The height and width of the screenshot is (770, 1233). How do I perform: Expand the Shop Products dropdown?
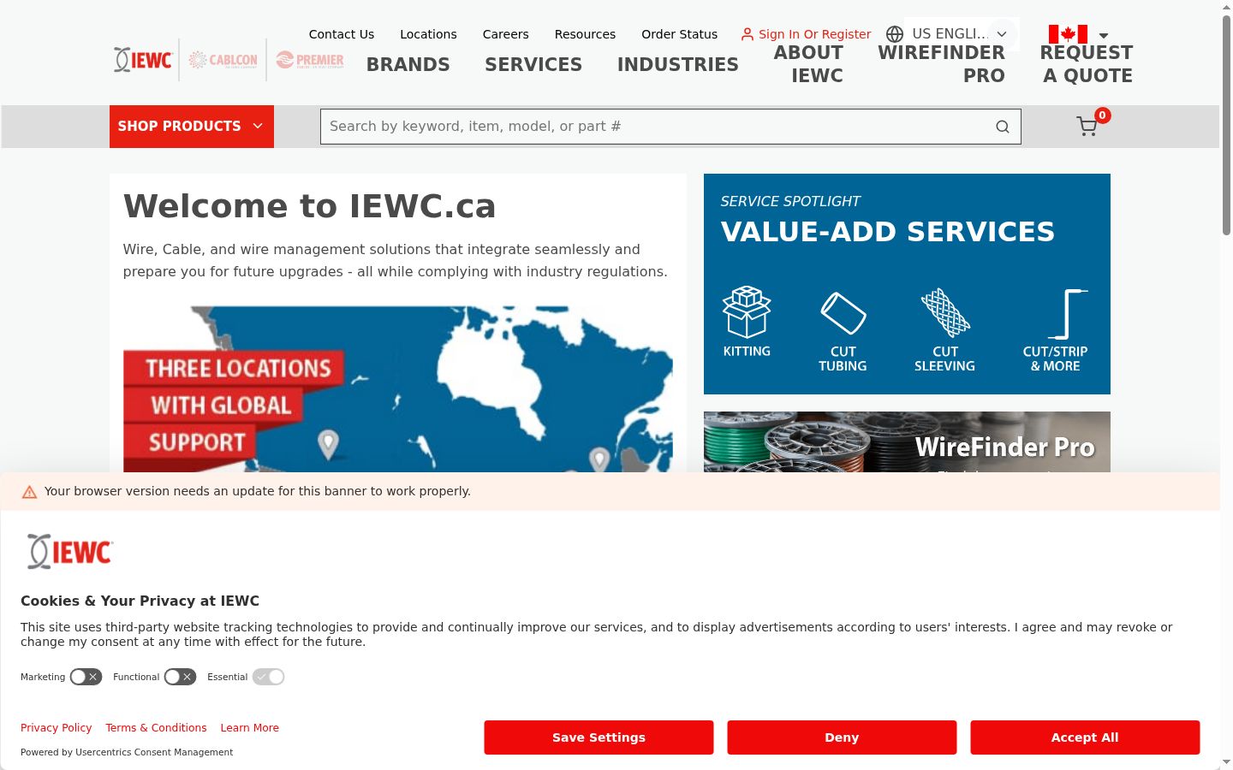click(192, 127)
